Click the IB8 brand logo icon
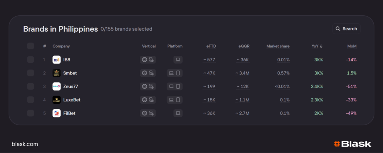Screen dimensions: 383x153 click(x=56, y=59)
